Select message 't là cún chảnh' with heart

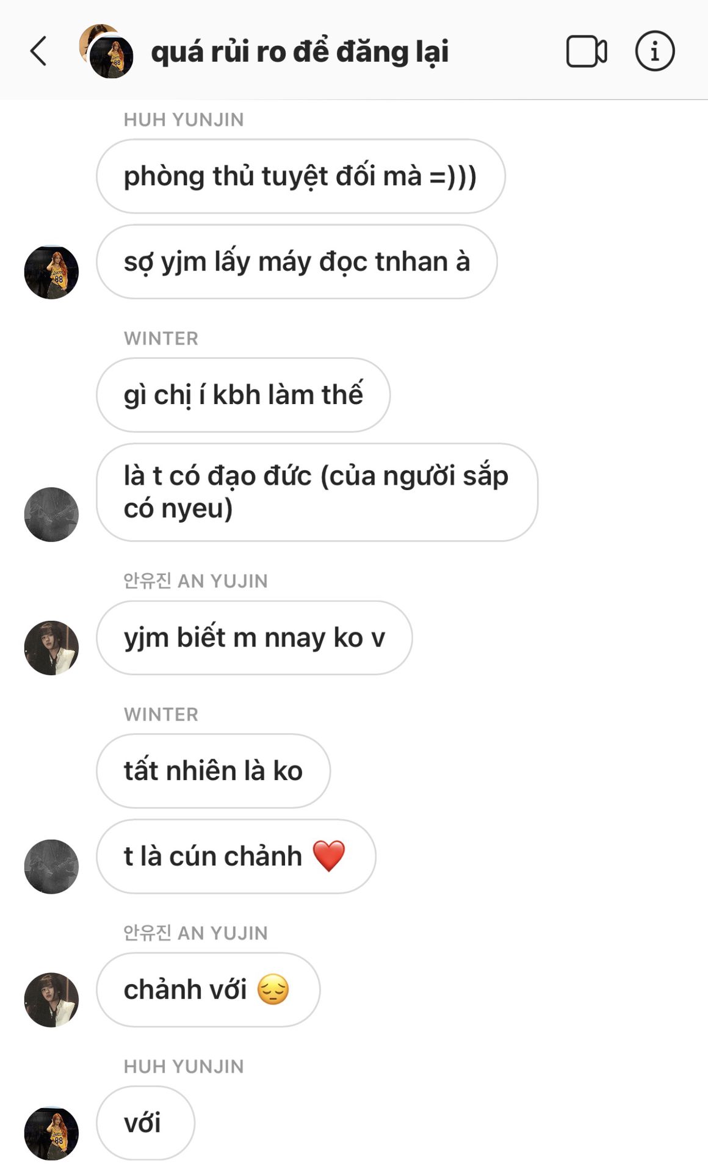click(236, 856)
